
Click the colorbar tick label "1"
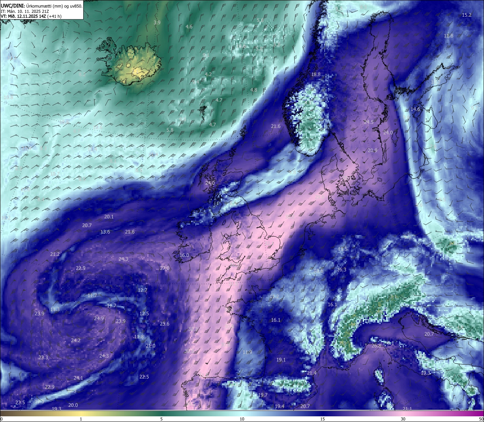point(81,419)
